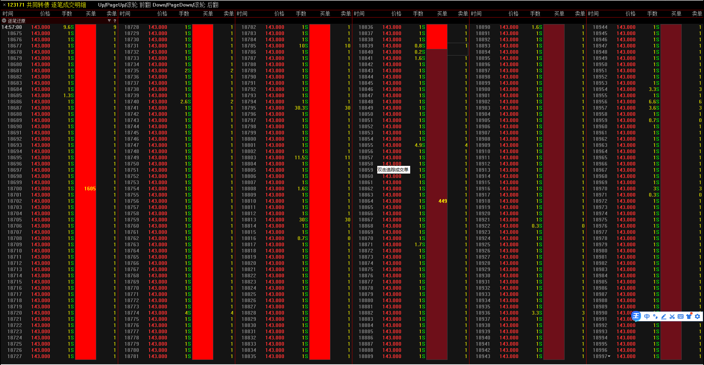704x365 pixels.
Task: Open the handwriting pen input tool
Action: [664, 316]
